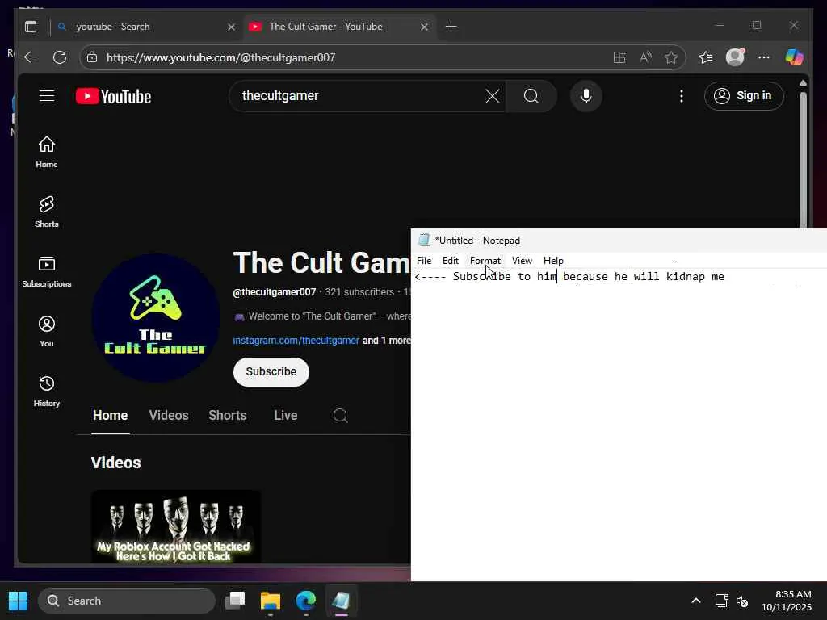This screenshot has height=620, width=827.
Task: Open the taskbar clock and date
Action: [x=786, y=601]
